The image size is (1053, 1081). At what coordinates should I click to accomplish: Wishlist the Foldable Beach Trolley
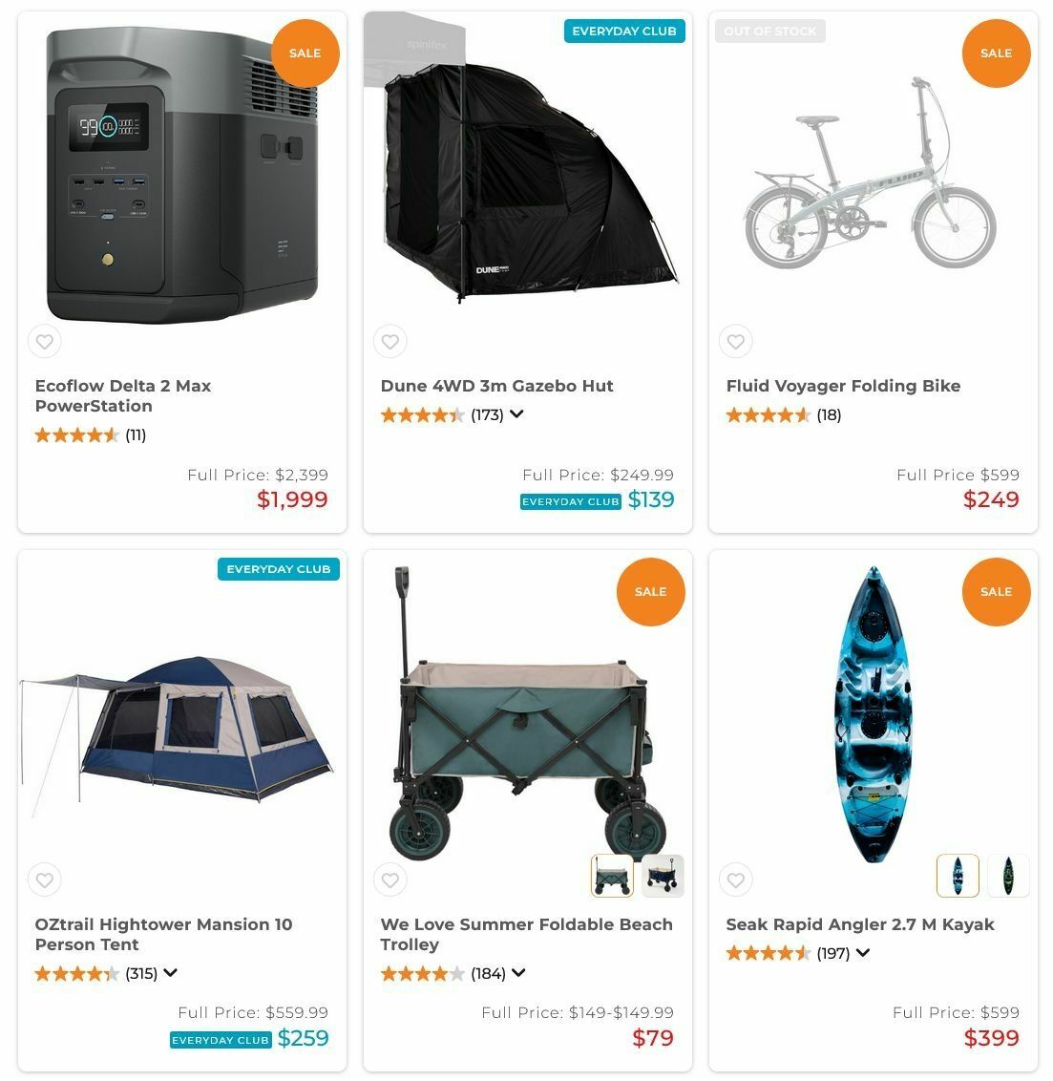(x=390, y=880)
